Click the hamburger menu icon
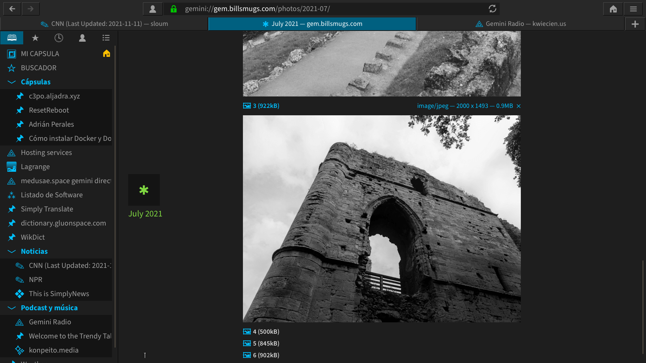 click(634, 9)
